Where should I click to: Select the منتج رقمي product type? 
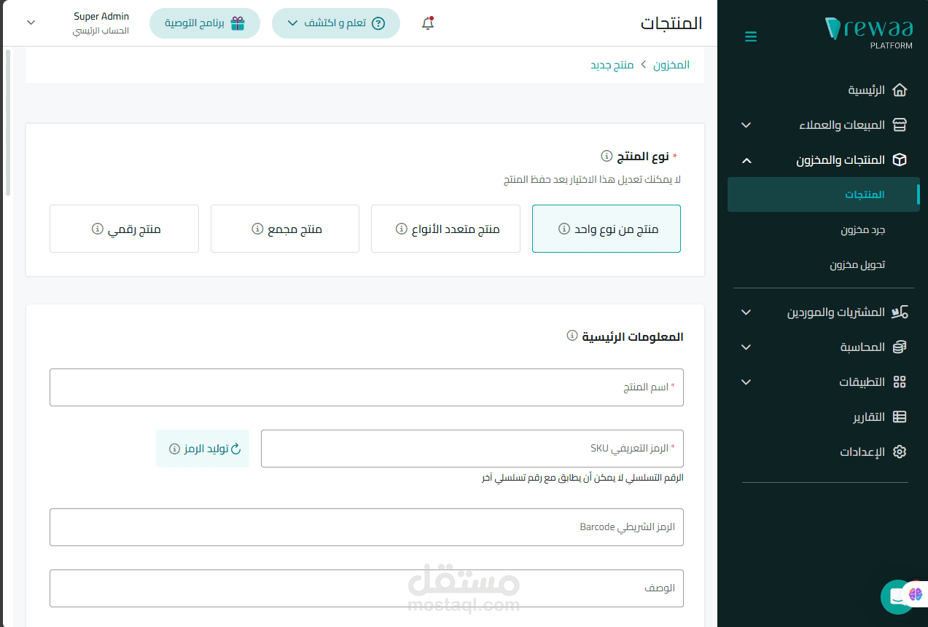[x=124, y=228]
